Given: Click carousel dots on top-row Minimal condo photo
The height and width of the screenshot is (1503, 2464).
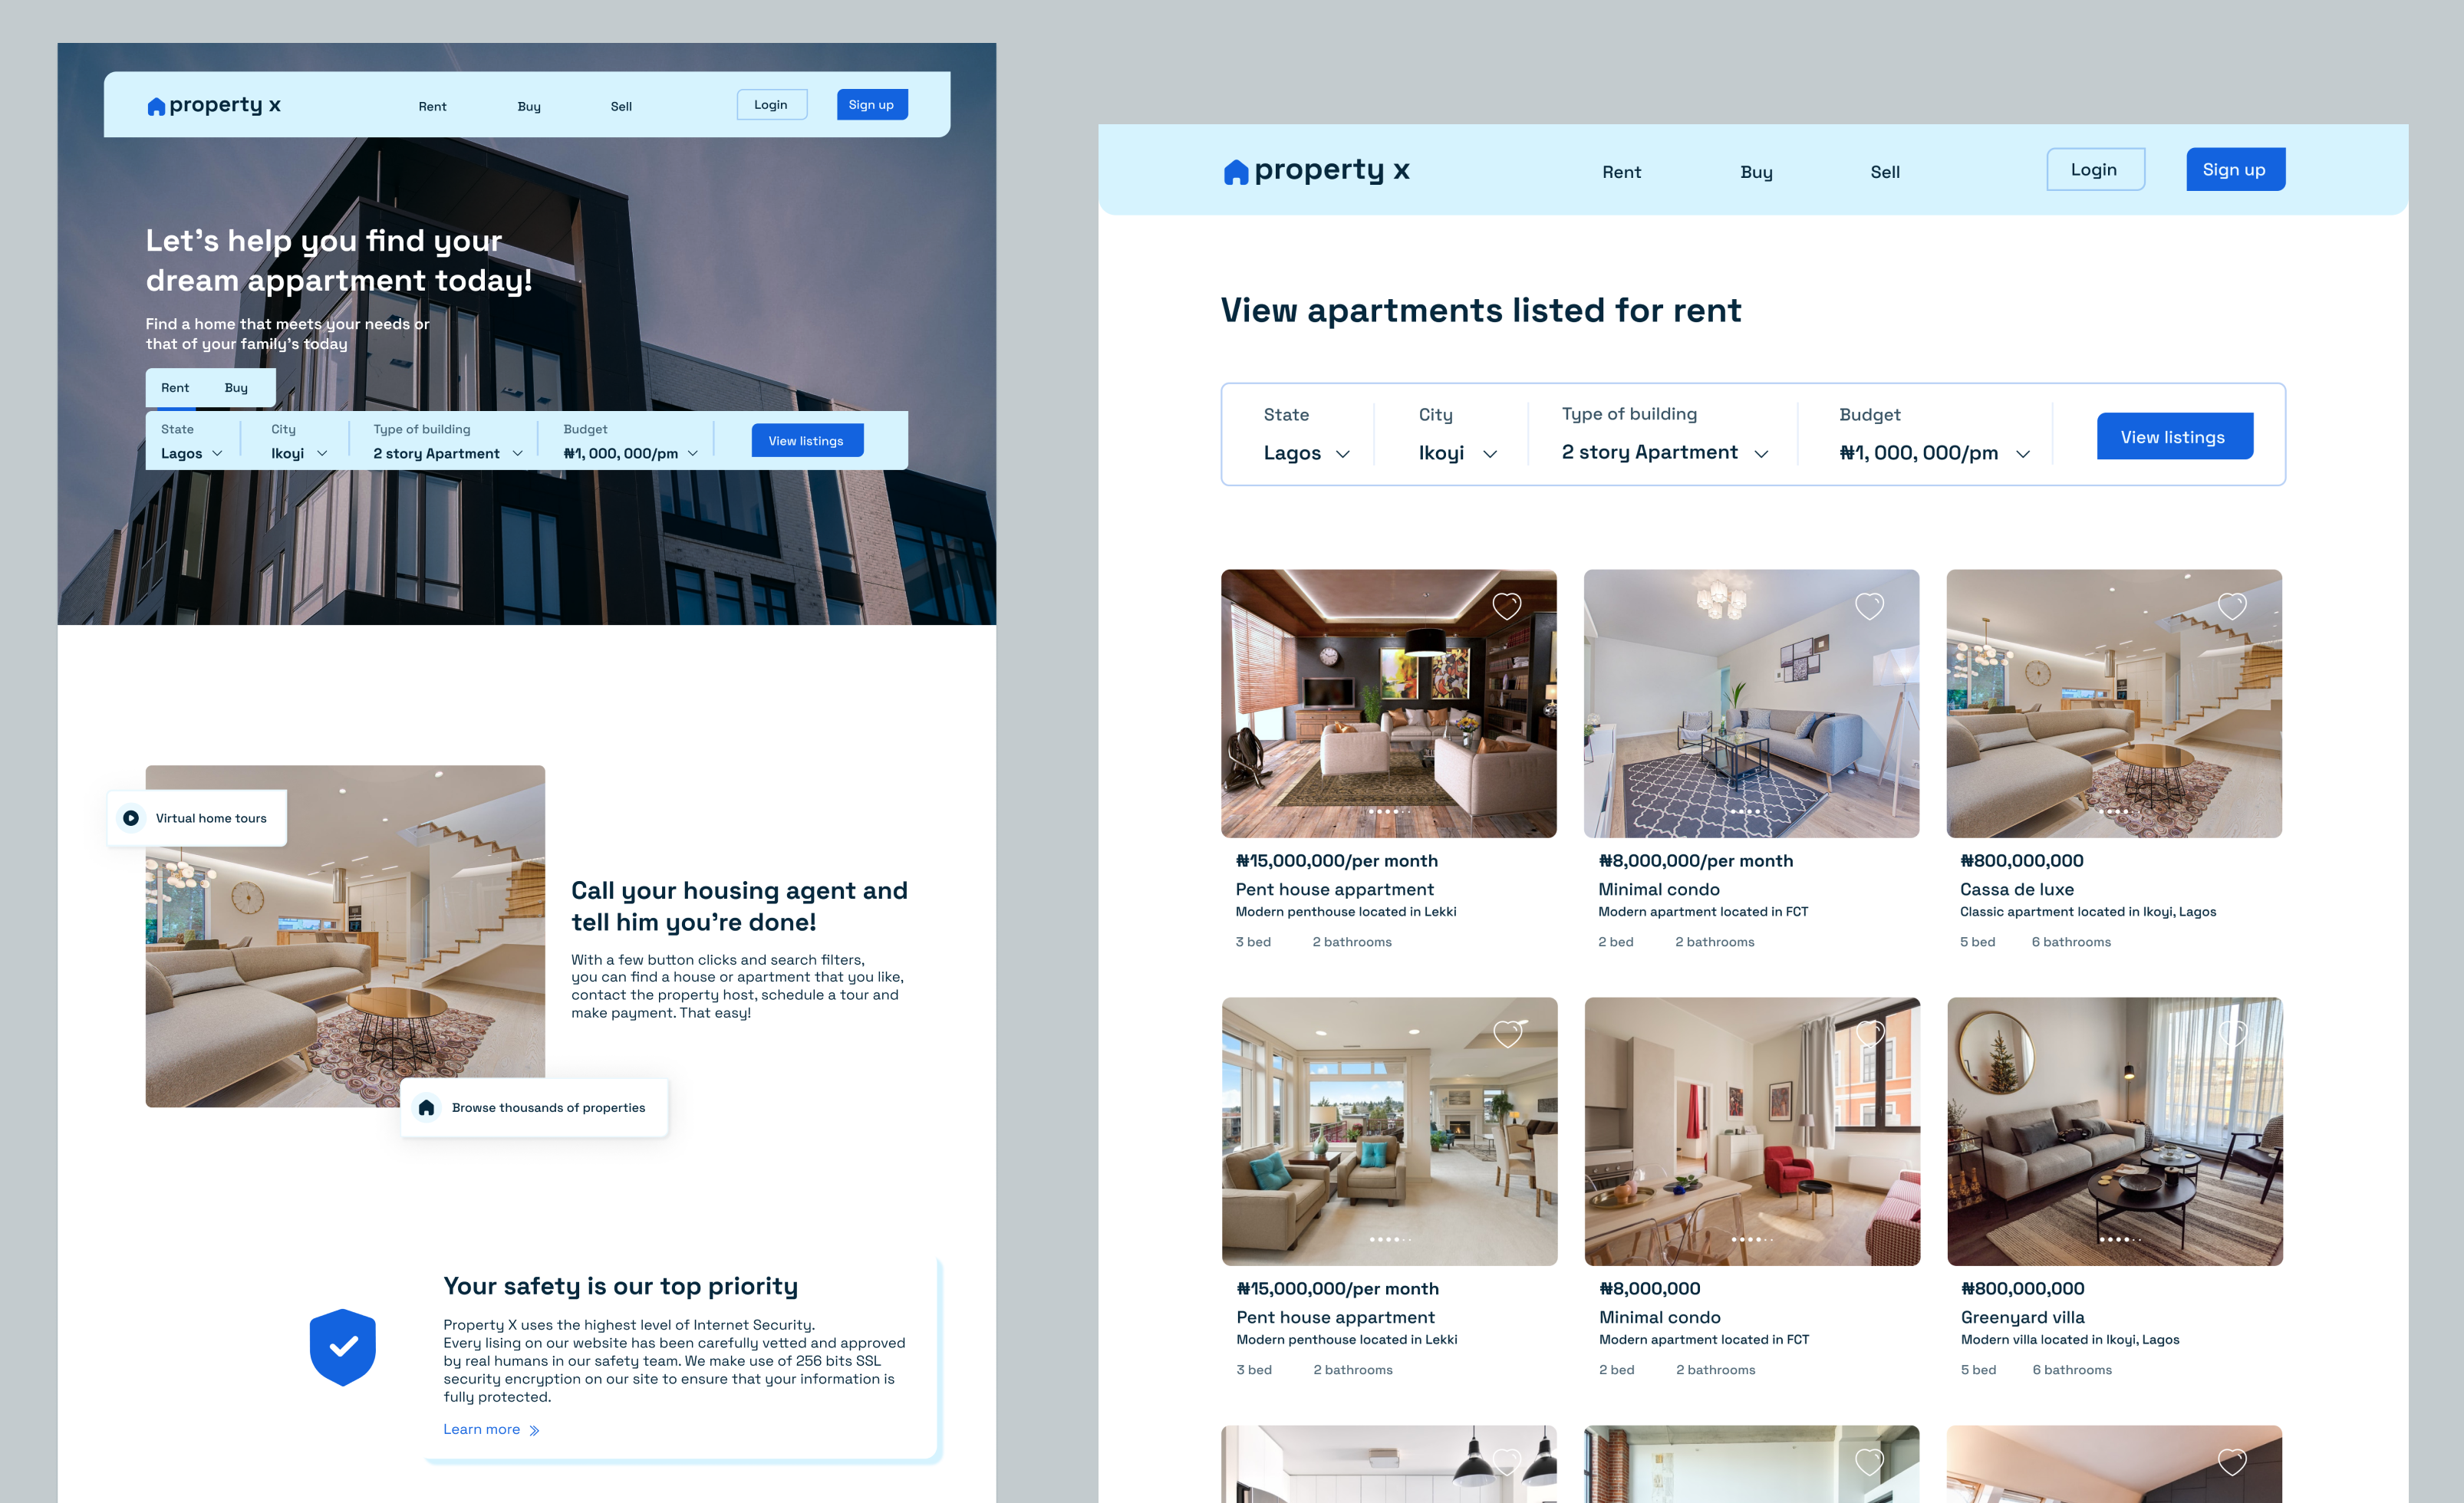Looking at the screenshot, I should coord(1752,811).
